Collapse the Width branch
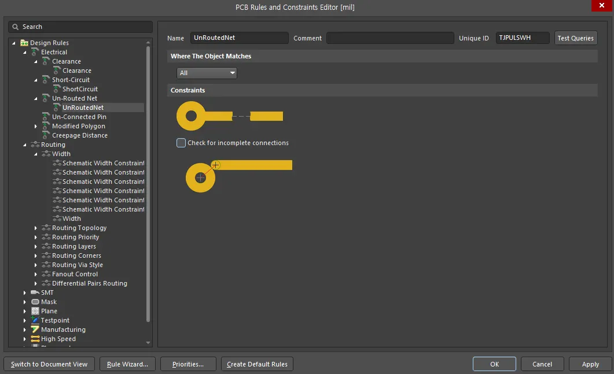 point(36,154)
